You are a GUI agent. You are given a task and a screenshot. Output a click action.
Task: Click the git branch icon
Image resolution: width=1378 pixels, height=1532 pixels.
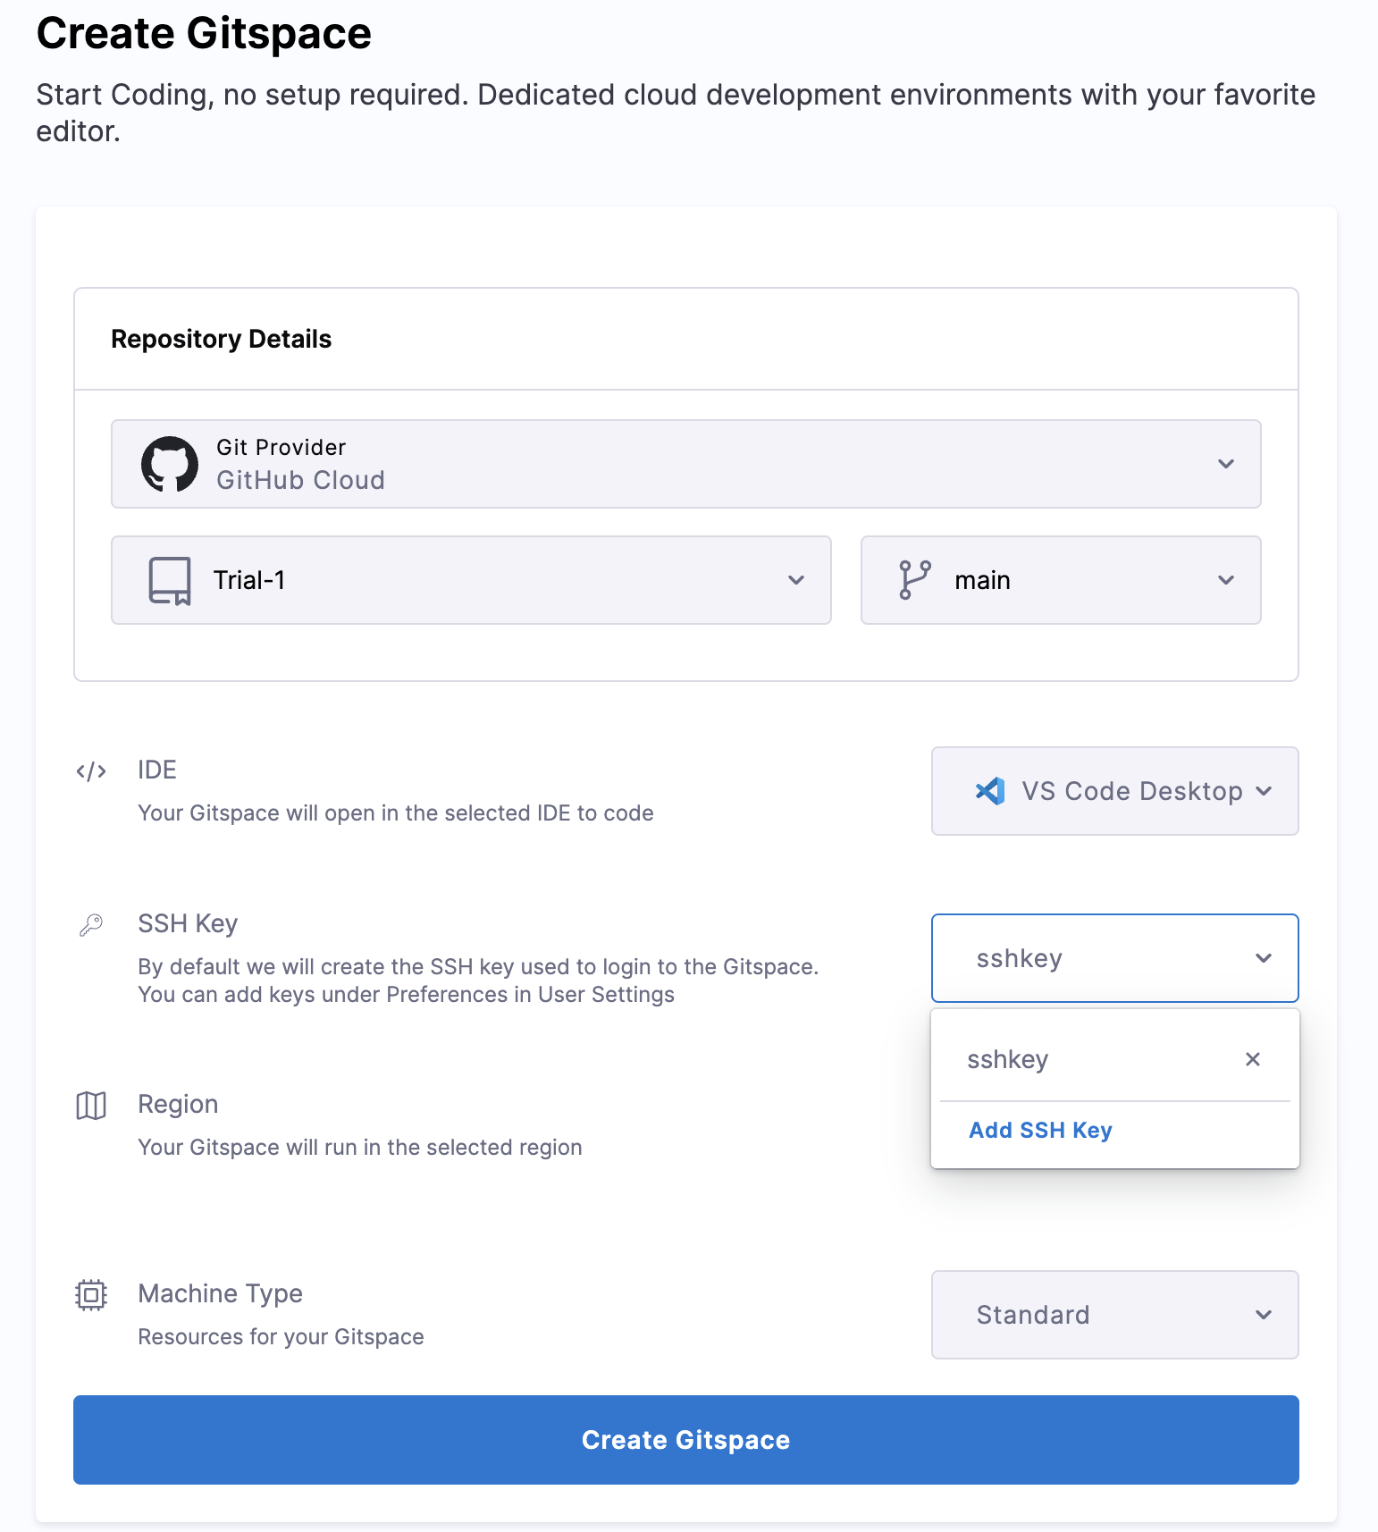point(914,580)
